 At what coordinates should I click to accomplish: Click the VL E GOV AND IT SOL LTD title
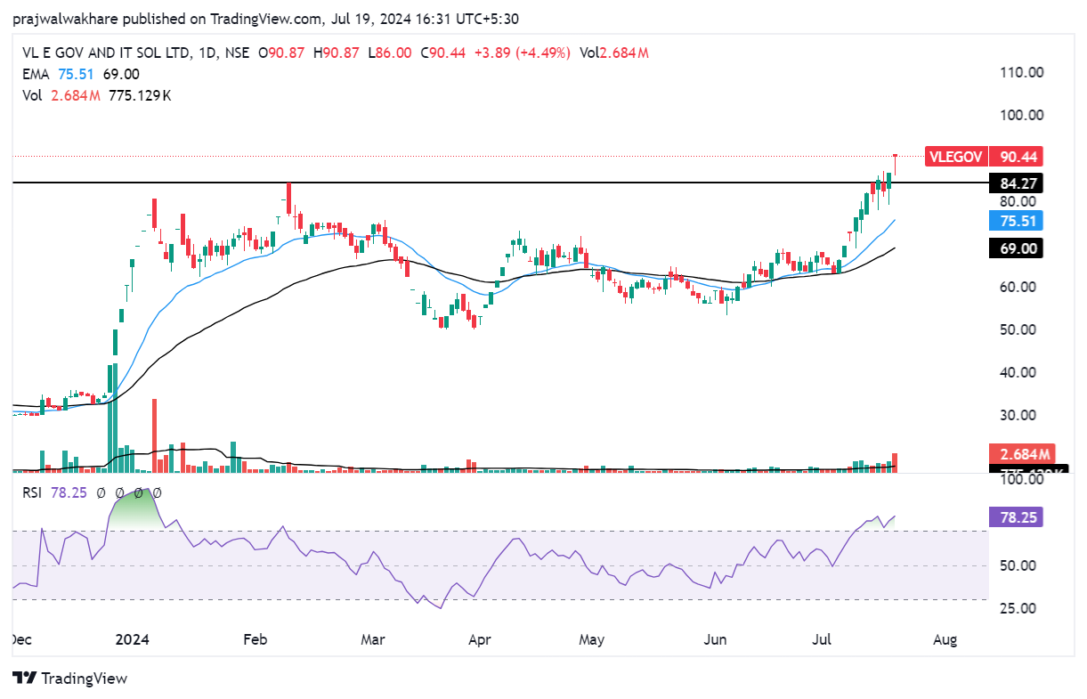106,53
